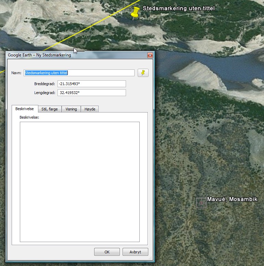Click inside the large description text area
Viewport: 264px width, 266px height.
click(x=79, y=182)
